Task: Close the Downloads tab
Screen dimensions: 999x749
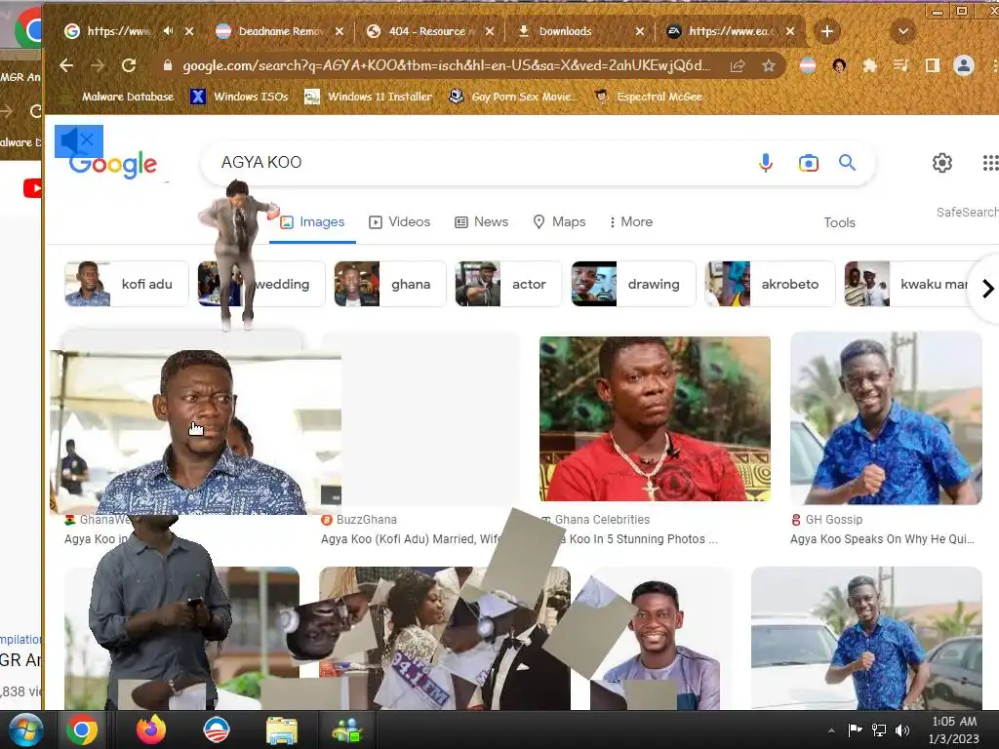Action: (640, 31)
